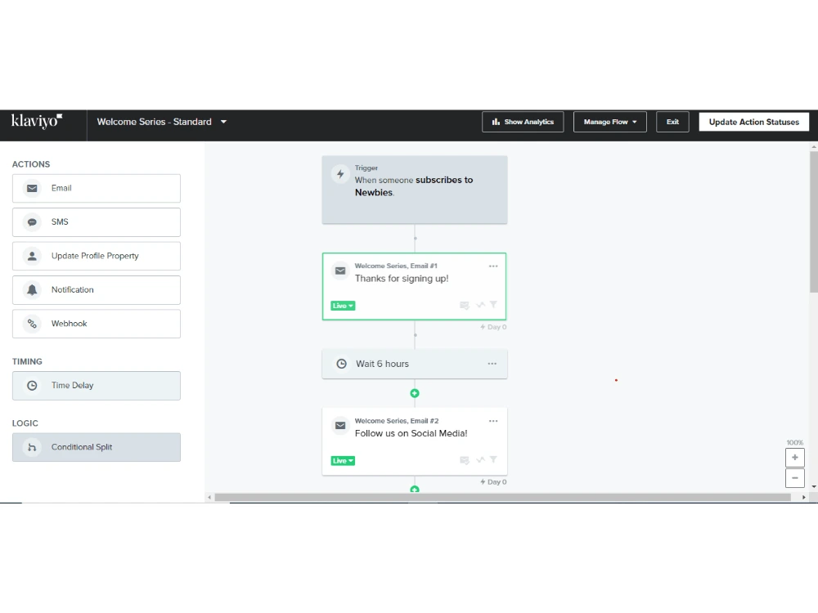Click the Update Action Statuses button

click(753, 121)
